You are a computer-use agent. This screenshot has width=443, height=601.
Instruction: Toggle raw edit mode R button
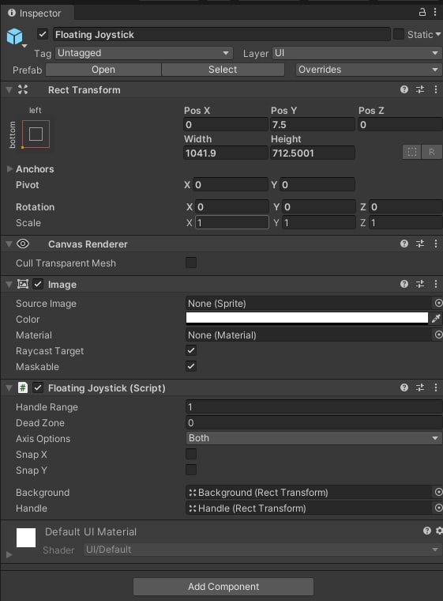(x=431, y=152)
